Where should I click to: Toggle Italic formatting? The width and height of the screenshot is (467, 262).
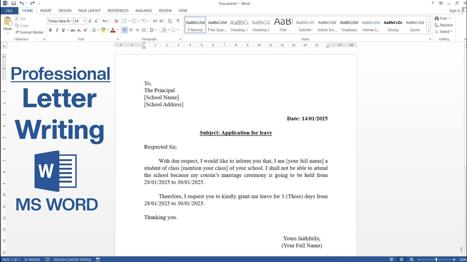click(x=57, y=30)
